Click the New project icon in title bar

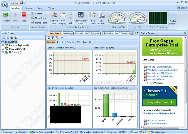[12, 3]
